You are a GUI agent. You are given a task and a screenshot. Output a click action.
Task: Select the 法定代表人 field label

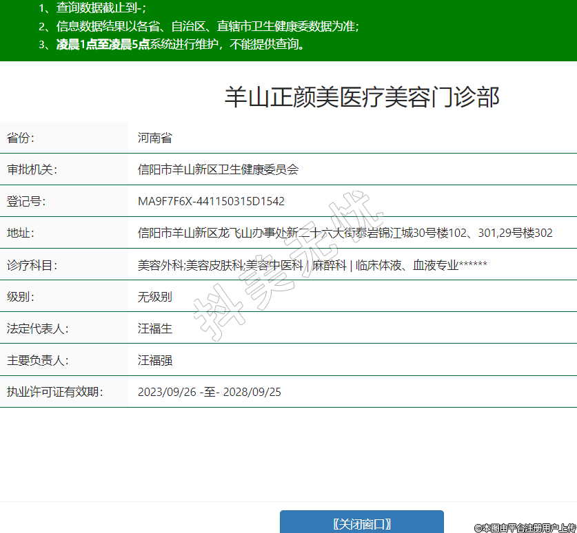37,328
